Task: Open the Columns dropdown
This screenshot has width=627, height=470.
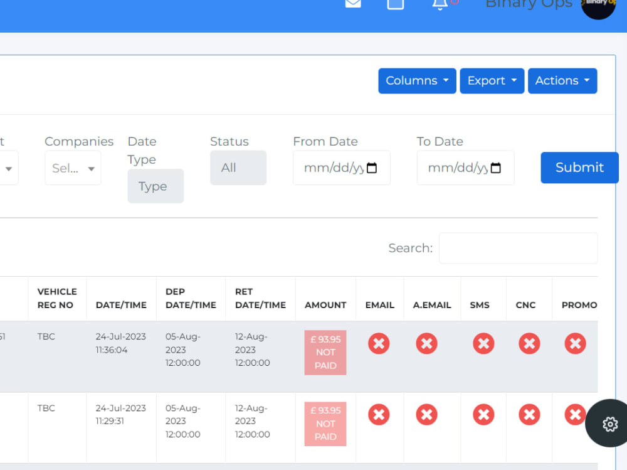Action: [417, 81]
